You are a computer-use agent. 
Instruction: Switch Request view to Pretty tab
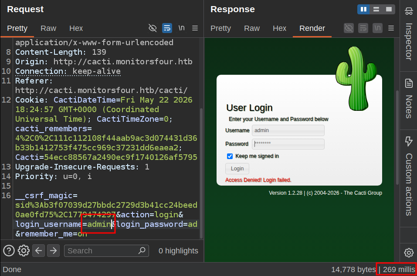(x=17, y=28)
